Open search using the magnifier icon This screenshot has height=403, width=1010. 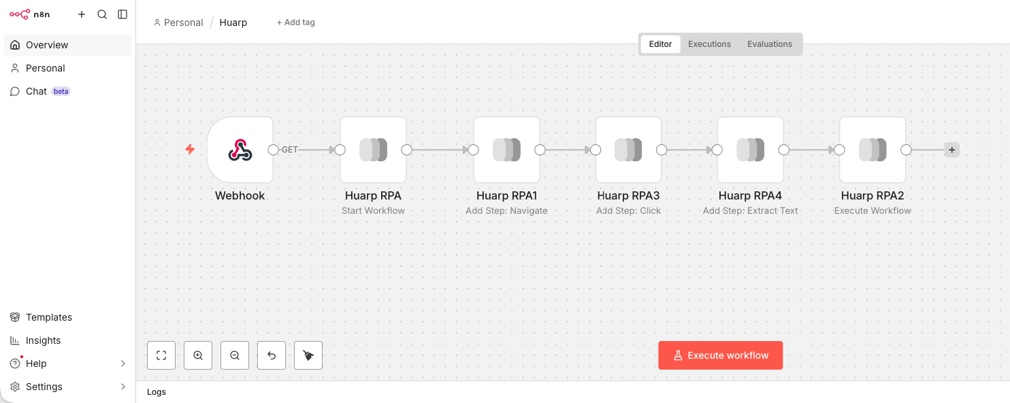[102, 14]
